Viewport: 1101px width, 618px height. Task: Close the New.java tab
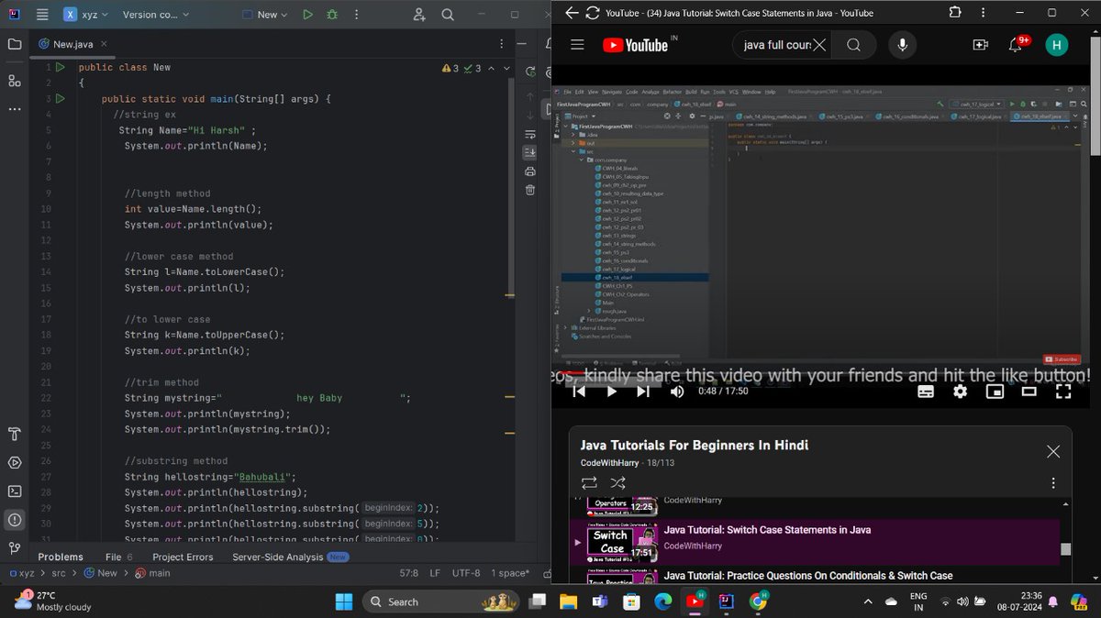point(104,44)
